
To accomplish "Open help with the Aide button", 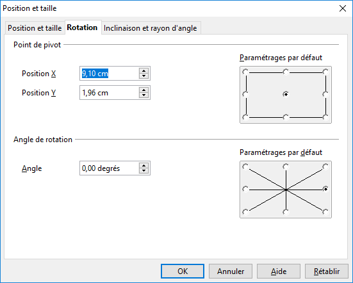I will click(x=279, y=271).
